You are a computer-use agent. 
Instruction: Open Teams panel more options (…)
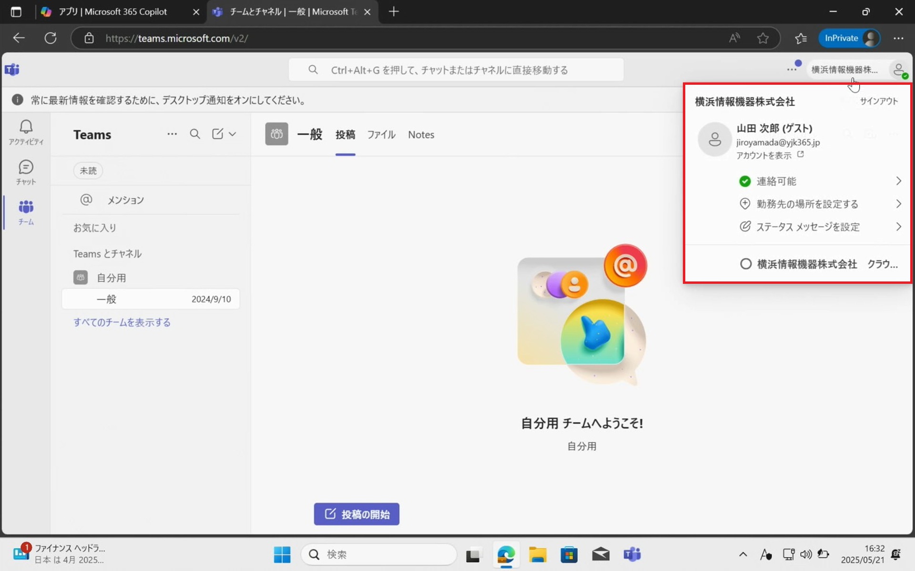(x=172, y=134)
